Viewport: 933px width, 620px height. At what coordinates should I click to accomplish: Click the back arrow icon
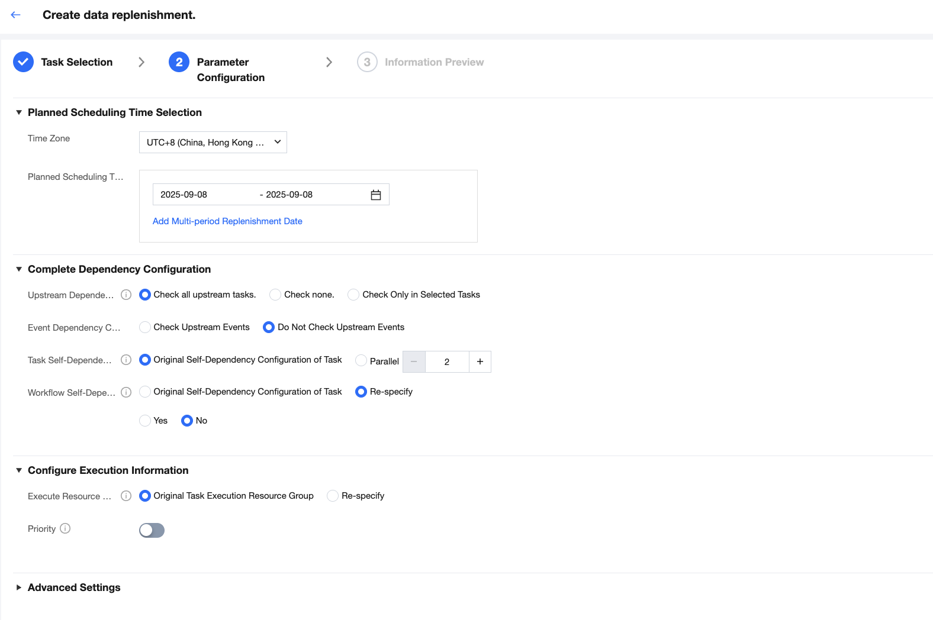tap(16, 15)
